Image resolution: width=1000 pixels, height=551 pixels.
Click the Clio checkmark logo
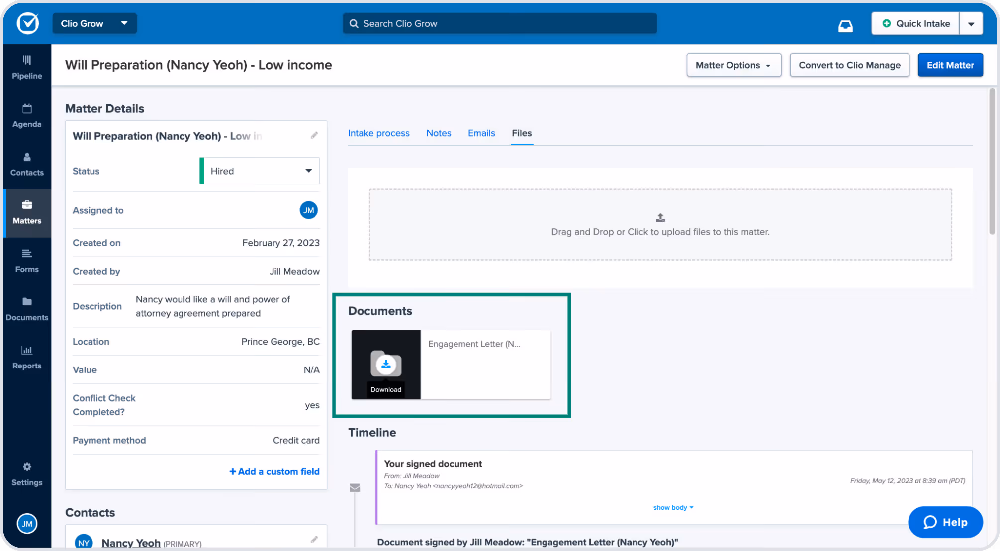coord(27,23)
